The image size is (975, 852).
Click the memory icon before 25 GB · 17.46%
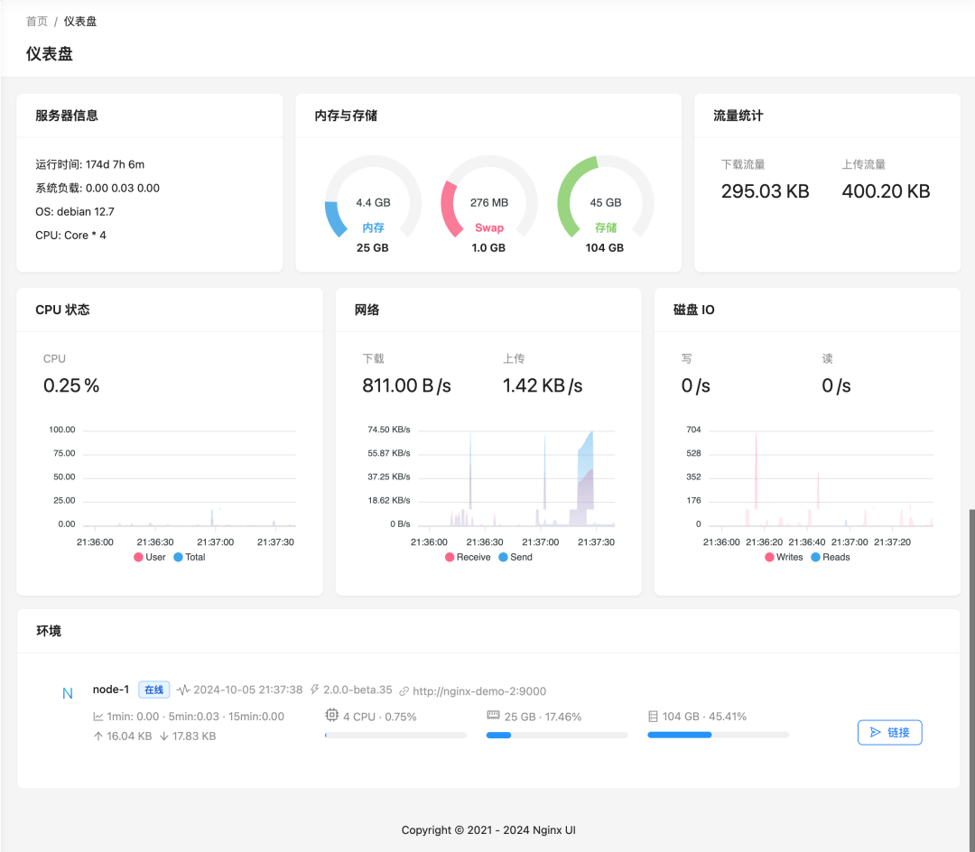(493, 716)
